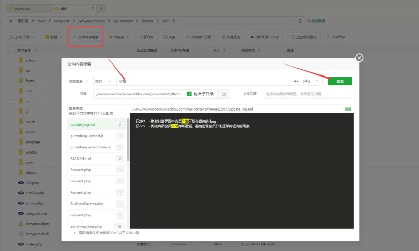Toggle select-all checkbox beside 文件名称
The height and width of the screenshot is (251, 419).
click(x=11, y=50)
